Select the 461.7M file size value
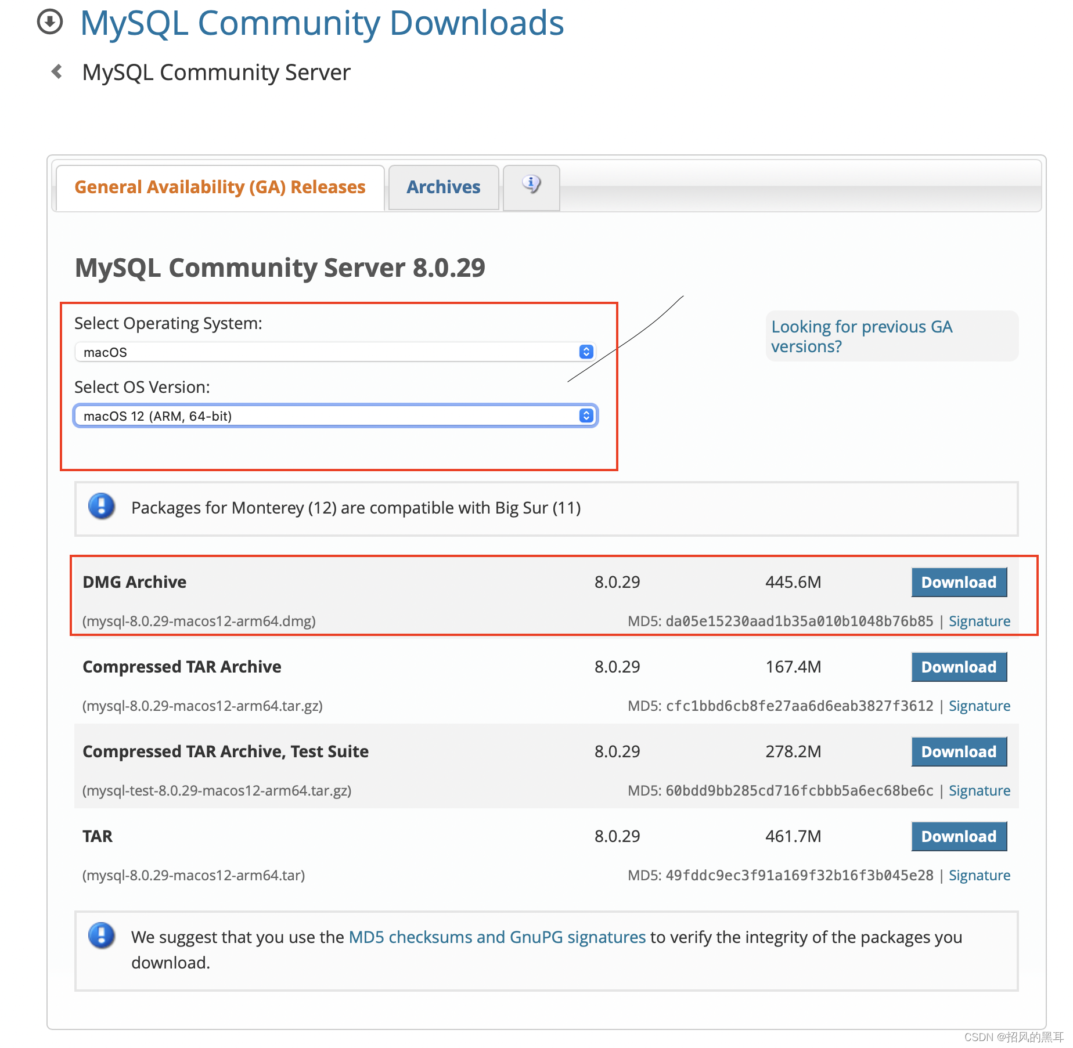The width and height of the screenshot is (1073, 1048). pyautogui.click(x=793, y=836)
